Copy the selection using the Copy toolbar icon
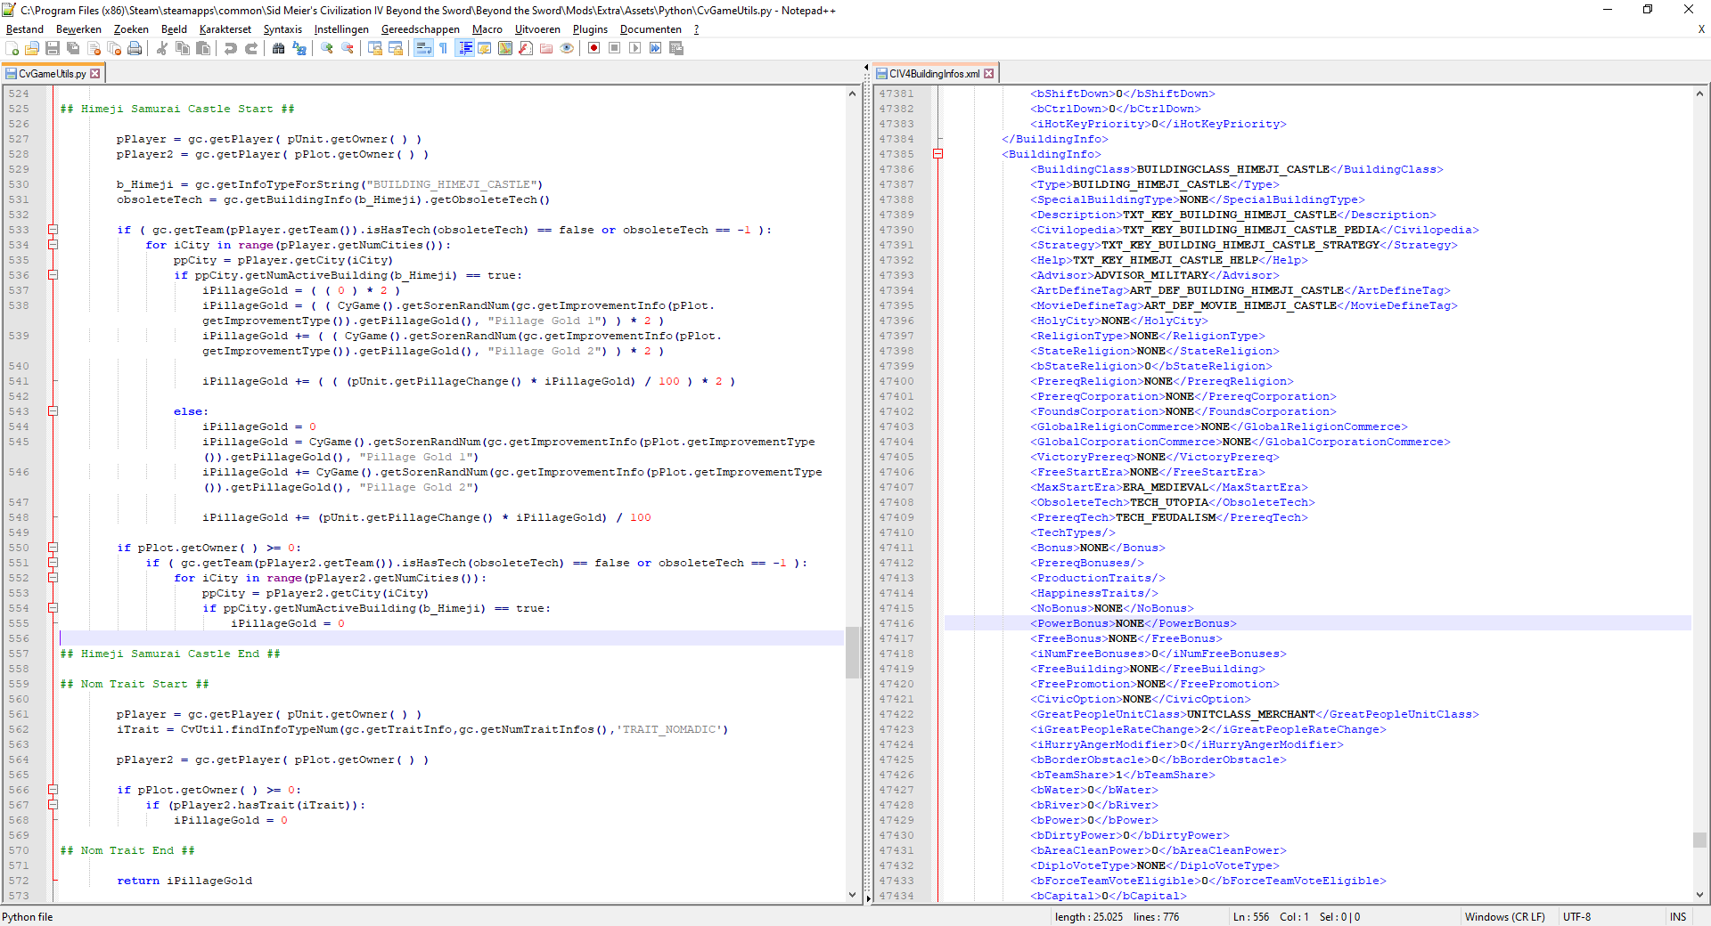Screen dimensions: 1711x926 [x=183, y=48]
